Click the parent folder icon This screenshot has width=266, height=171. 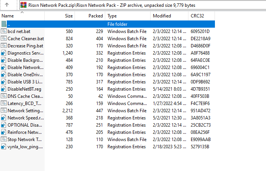click(4, 24)
